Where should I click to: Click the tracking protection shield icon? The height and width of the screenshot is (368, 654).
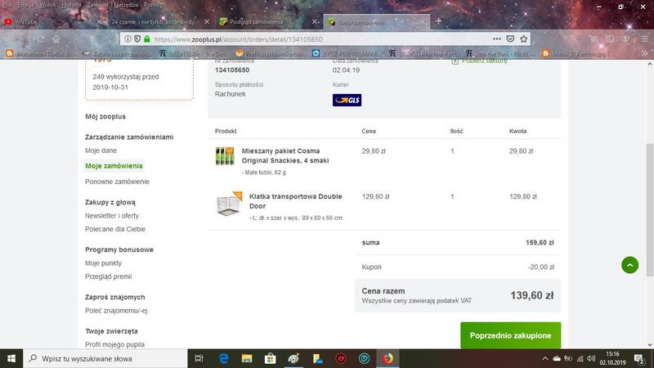(x=137, y=38)
